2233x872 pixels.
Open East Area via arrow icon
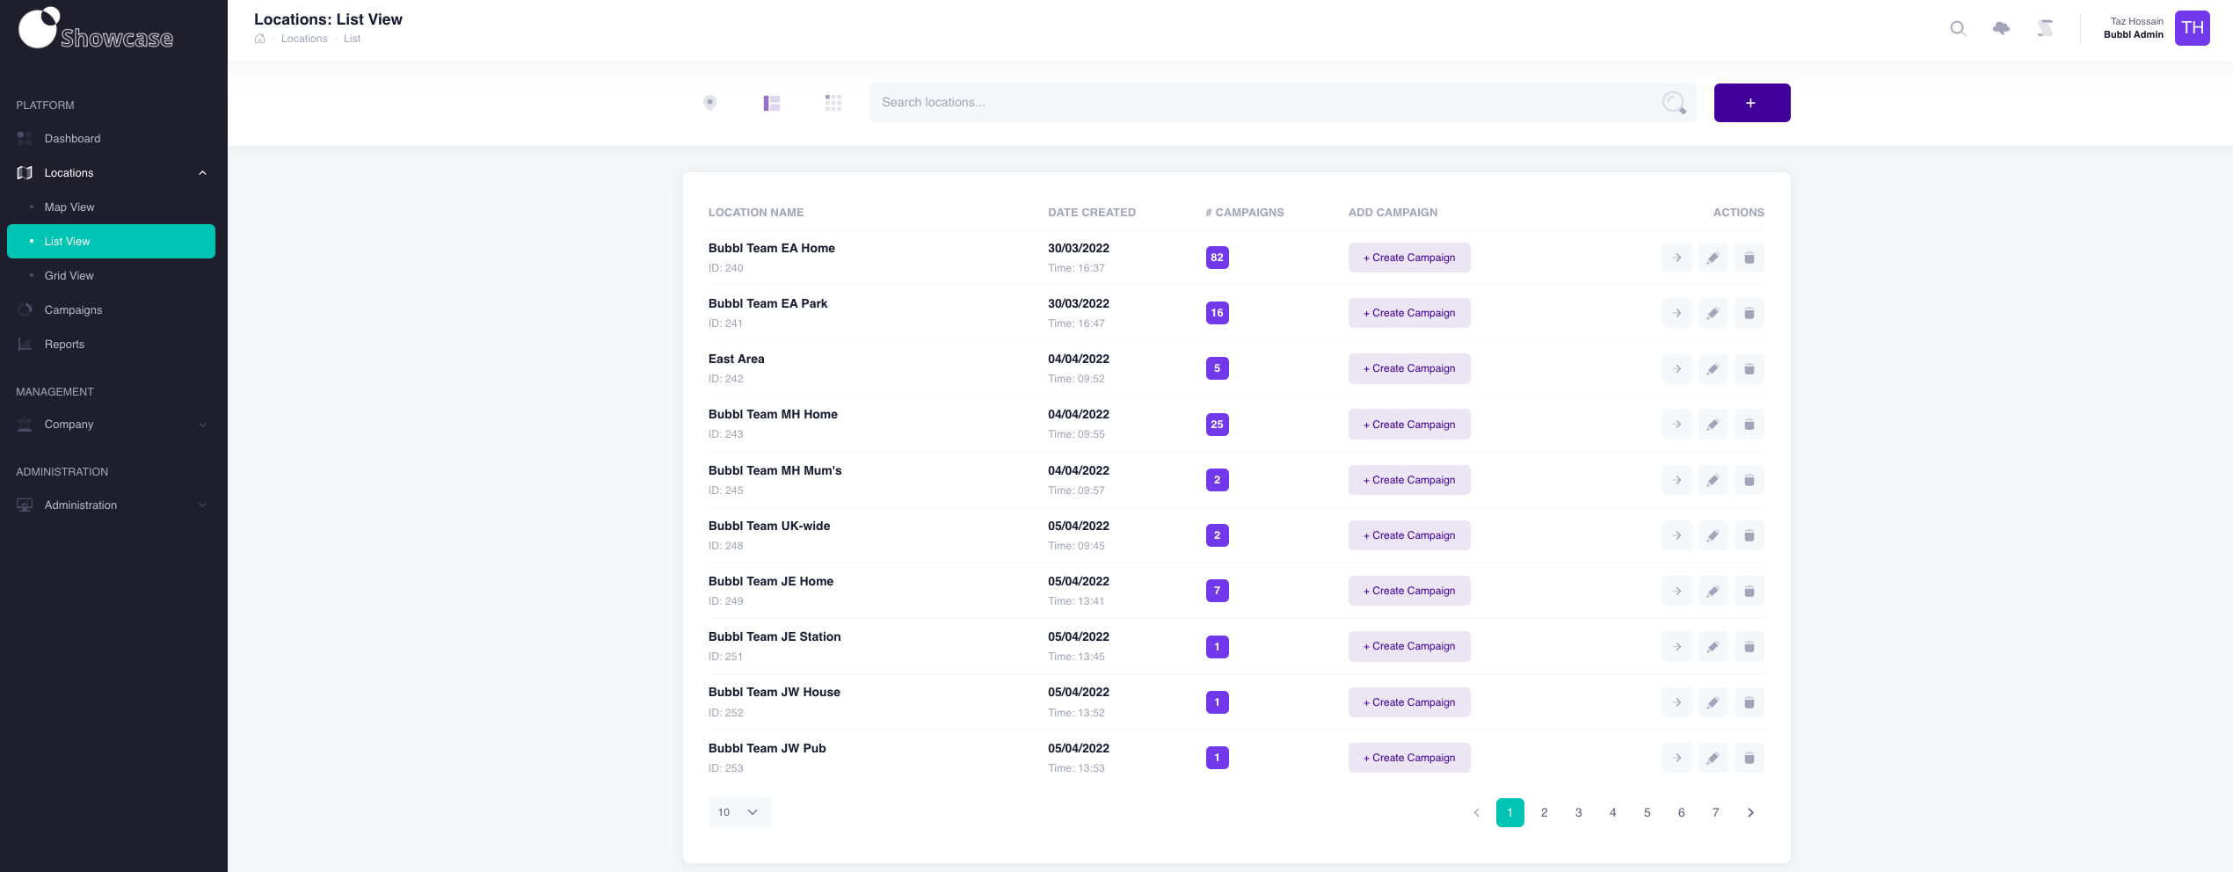[1677, 368]
